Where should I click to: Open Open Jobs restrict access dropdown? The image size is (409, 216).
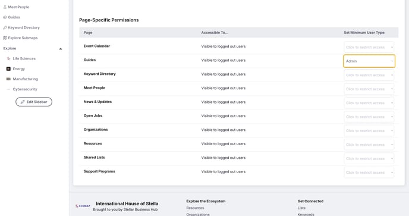[x=369, y=117]
